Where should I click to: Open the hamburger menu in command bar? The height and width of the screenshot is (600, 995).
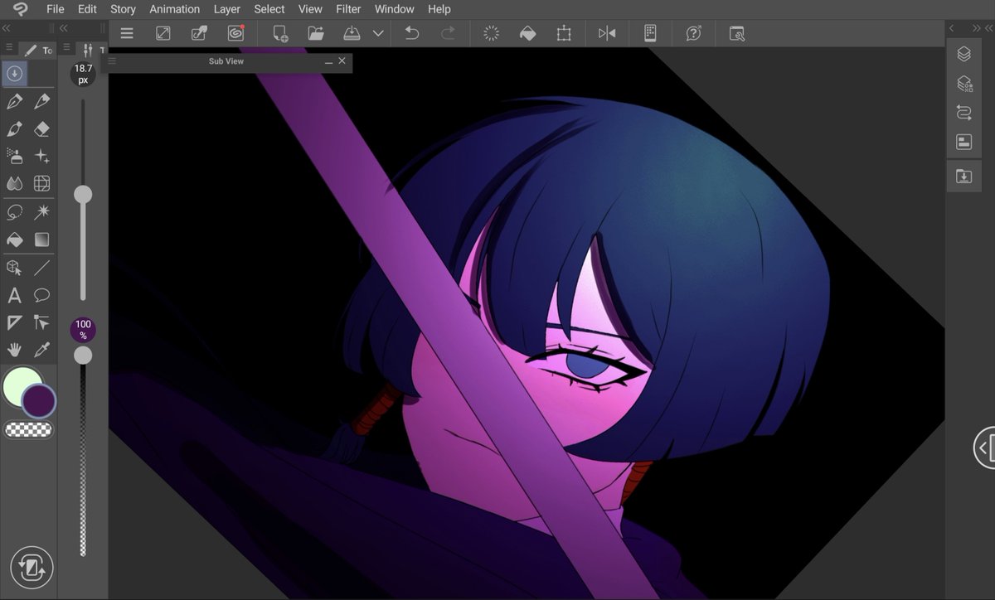[x=127, y=33]
